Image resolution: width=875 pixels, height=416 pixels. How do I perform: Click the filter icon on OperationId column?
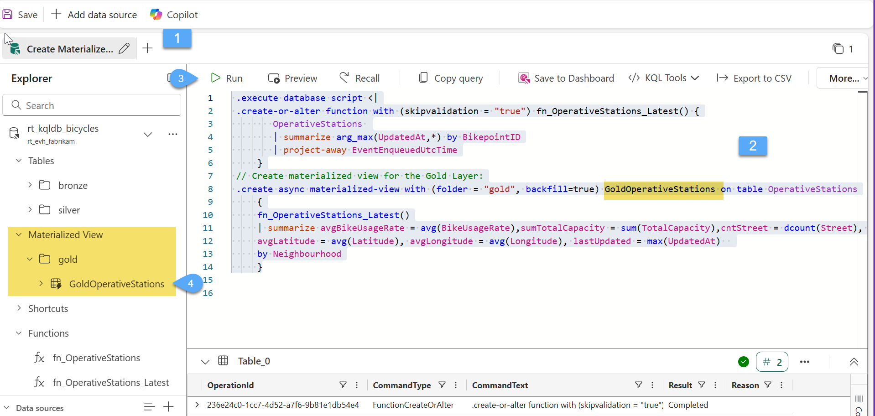[x=343, y=385]
